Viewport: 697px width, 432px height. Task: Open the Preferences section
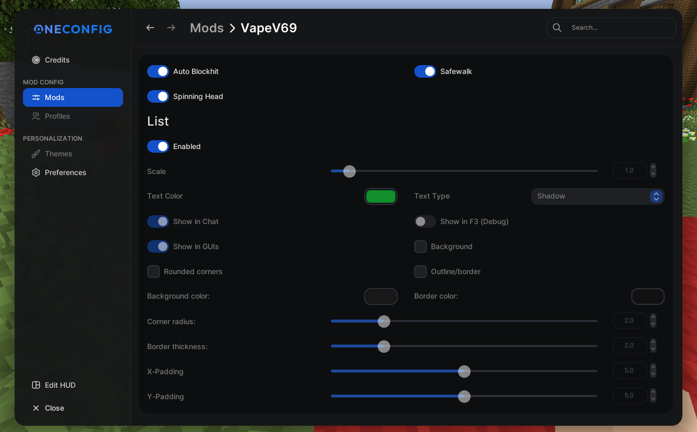[73, 172]
